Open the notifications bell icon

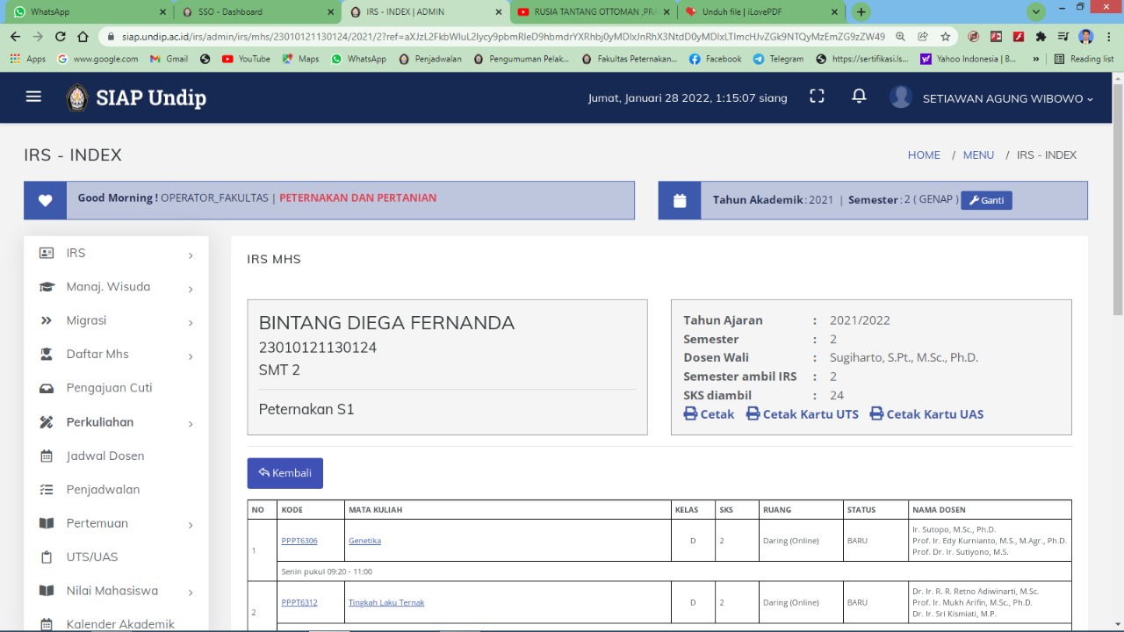pyautogui.click(x=859, y=97)
